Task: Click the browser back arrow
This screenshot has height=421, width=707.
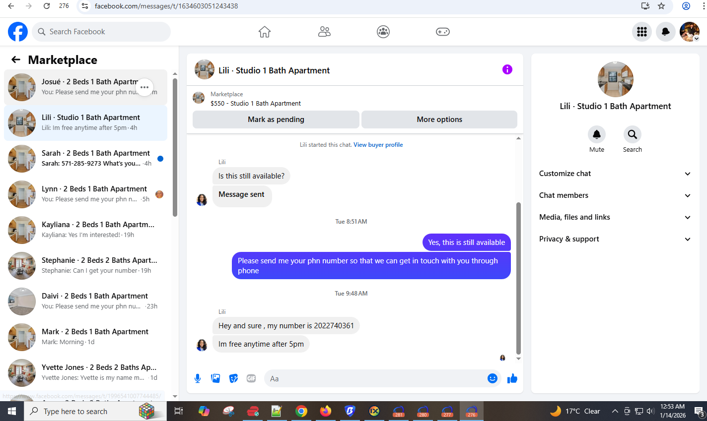Action: [x=11, y=6]
